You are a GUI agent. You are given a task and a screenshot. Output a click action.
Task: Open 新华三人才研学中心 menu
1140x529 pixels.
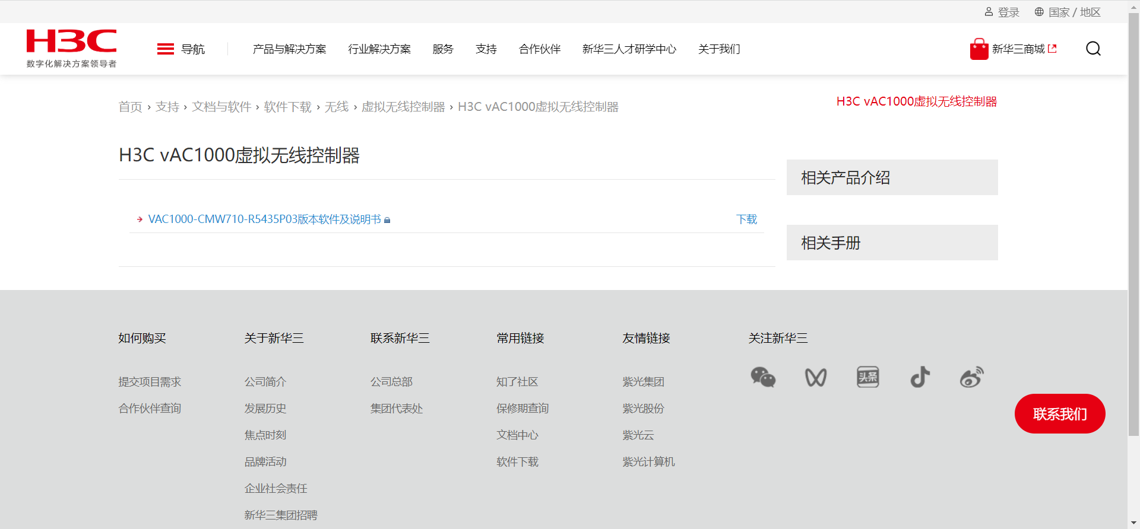pyautogui.click(x=629, y=49)
